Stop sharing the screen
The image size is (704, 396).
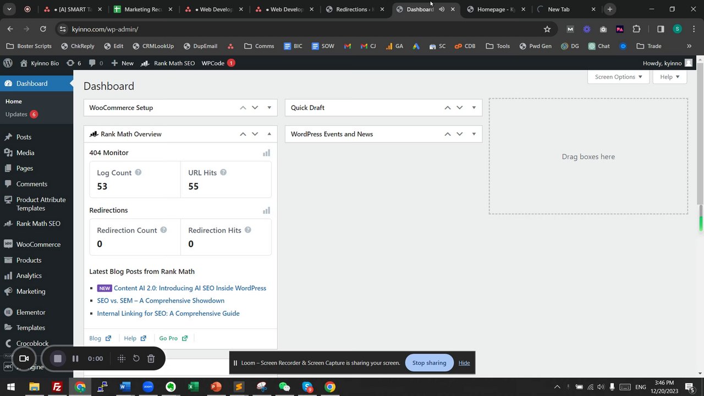[429, 363]
